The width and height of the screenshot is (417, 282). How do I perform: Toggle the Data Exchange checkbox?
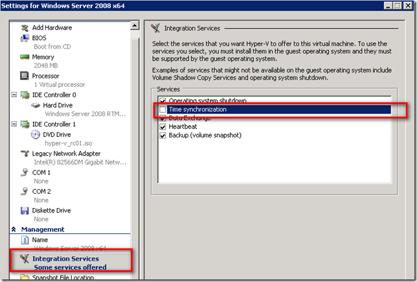click(x=163, y=118)
